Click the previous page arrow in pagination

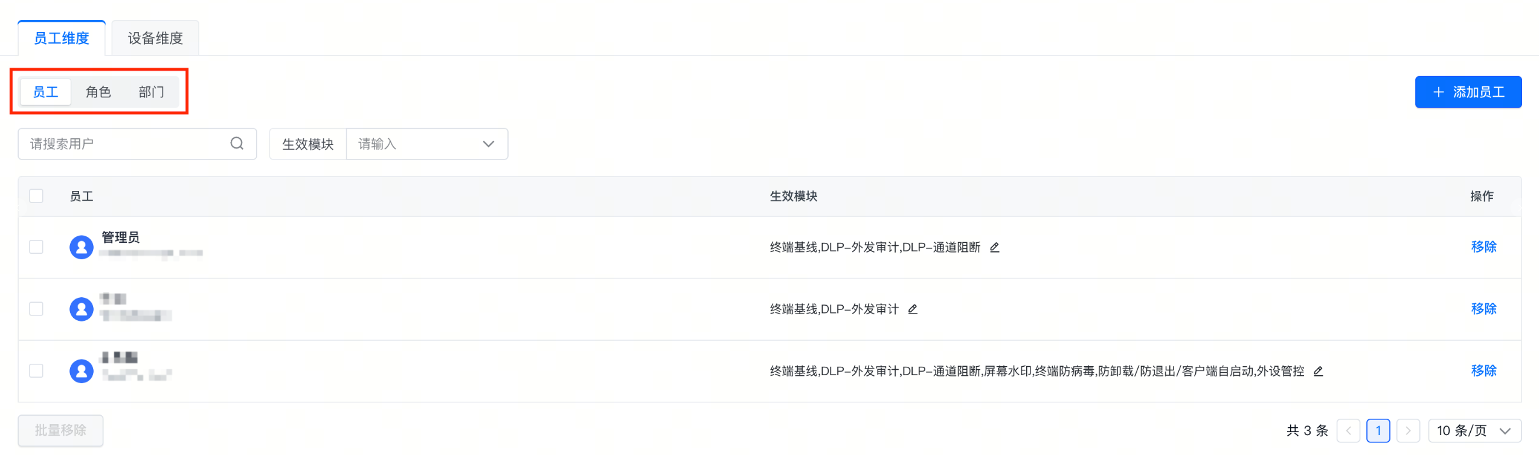pos(1348,431)
